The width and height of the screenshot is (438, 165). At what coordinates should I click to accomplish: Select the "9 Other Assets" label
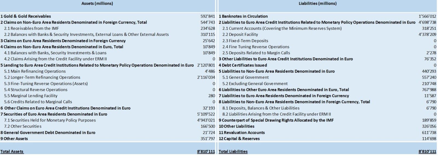(x=14, y=139)
